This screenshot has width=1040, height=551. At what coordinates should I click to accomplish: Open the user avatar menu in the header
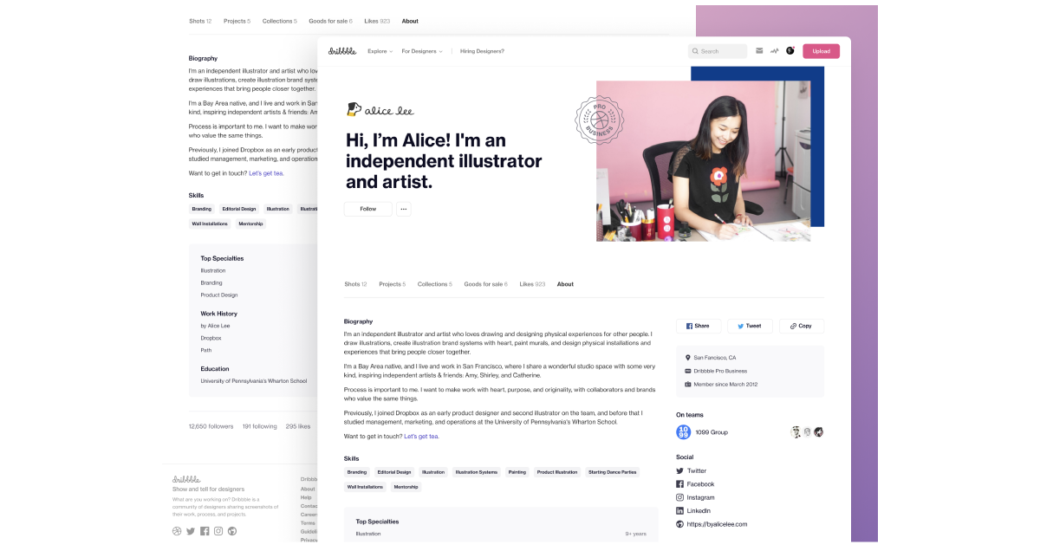tap(790, 51)
